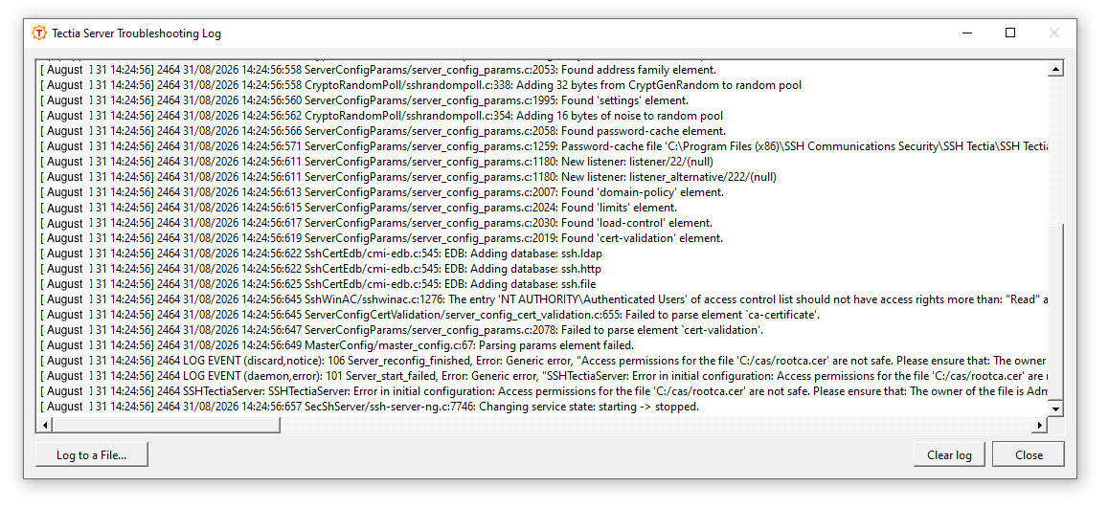
Task: Select the "Failed to parse element 'cert-validation'" line
Action: [401, 330]
